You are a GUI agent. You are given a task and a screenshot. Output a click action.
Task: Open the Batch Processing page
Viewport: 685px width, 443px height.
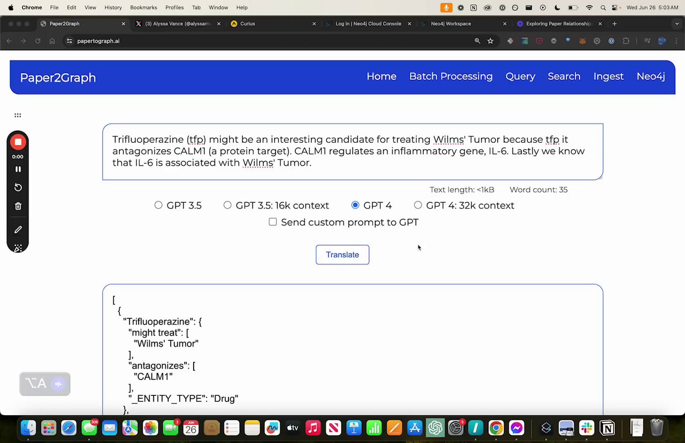point(451,77)
